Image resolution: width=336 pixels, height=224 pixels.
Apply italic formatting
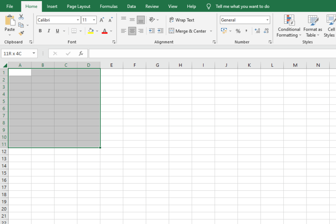tap(49, 31)
